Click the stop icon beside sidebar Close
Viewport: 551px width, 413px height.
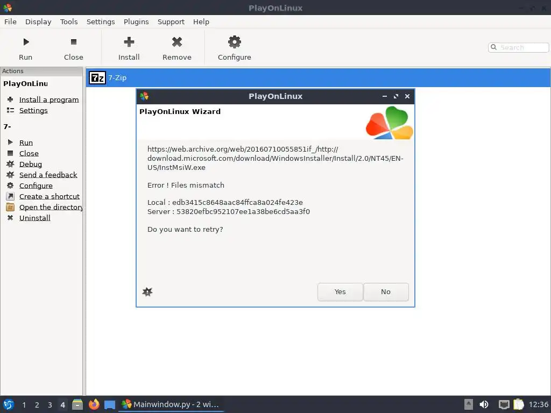click(x=10, y=153)
